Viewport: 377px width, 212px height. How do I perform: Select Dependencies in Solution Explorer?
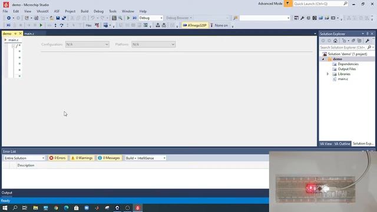[x=348, y=64]
